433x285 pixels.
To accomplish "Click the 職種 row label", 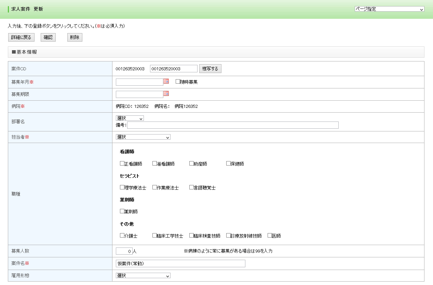I will pyautogui.click(x=16, y=194).
